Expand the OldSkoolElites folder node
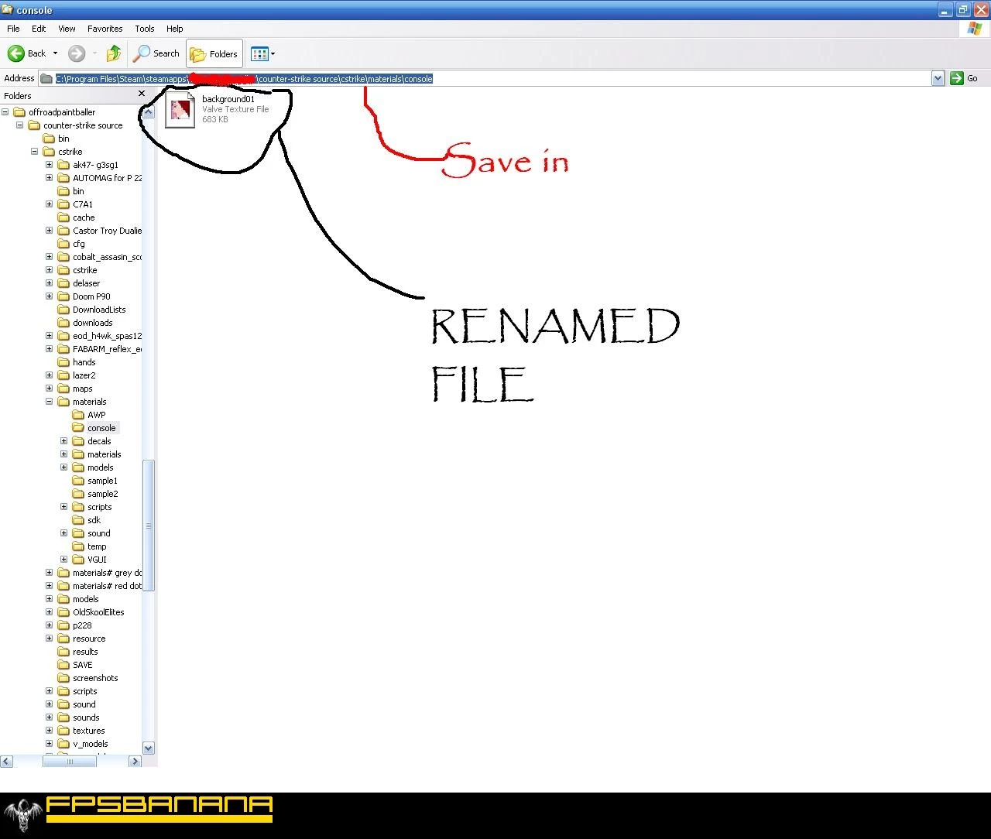 [50, 612]
